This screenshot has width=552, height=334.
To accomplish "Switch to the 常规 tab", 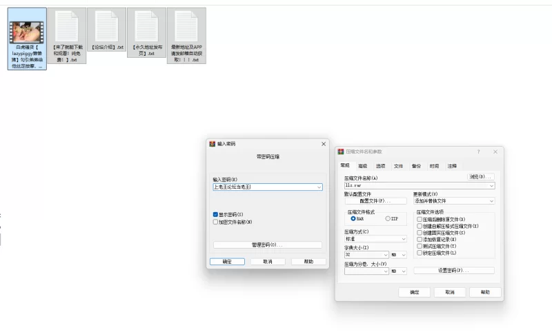I will pos(345,165).
